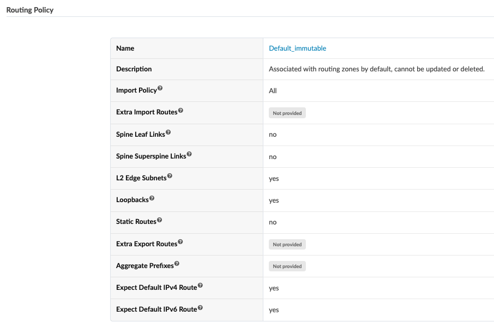Click help icon beside Import Policy
The width and height of the screenshot is (494, 328).
160,88
